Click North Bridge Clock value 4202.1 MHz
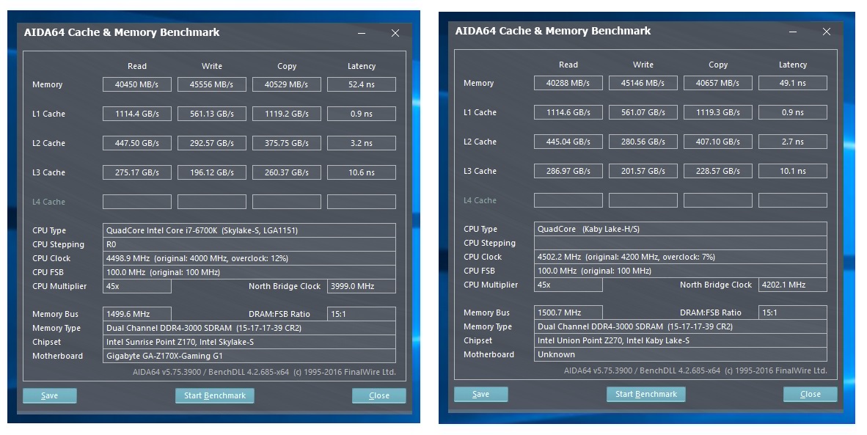867x435 pixels. (x=793, y=285)
